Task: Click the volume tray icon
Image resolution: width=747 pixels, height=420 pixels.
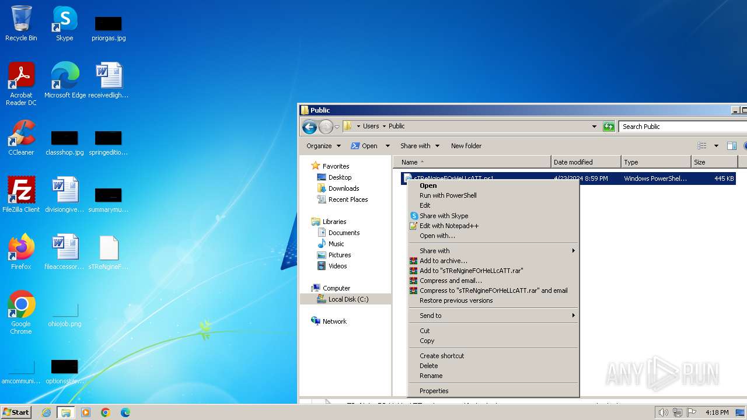Action: point(663,412)
